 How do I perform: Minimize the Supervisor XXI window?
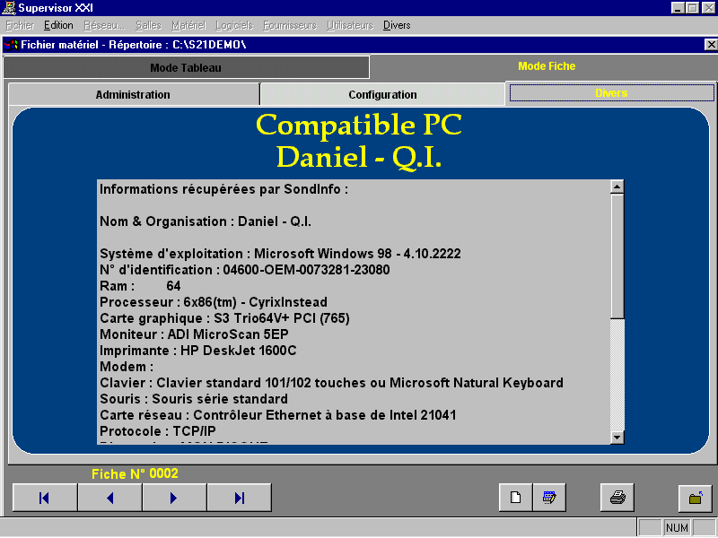tap(678, 8)
